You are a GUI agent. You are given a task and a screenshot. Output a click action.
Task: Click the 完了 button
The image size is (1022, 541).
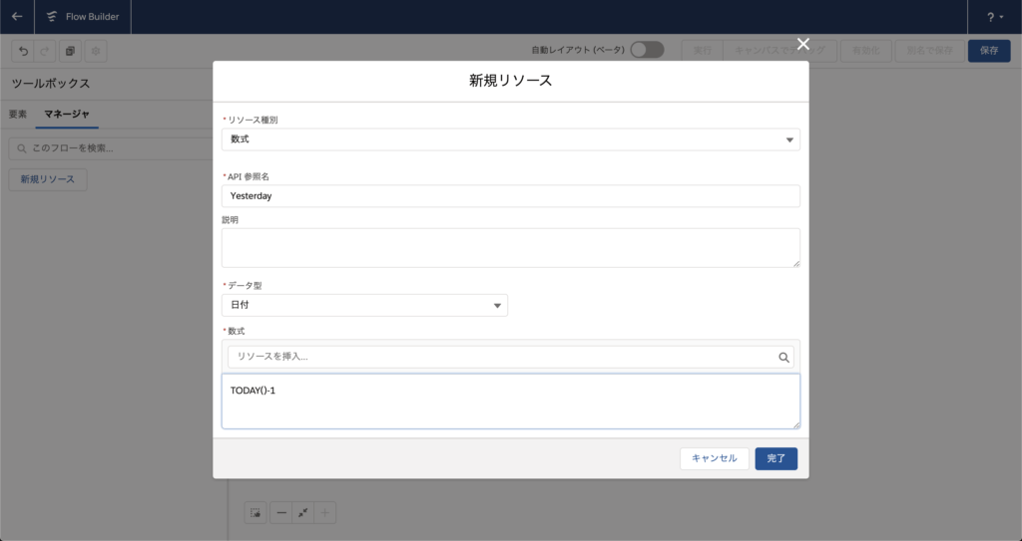[776, 458]
